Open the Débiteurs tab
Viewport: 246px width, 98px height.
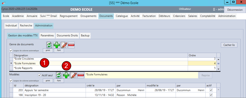[164, 16]
